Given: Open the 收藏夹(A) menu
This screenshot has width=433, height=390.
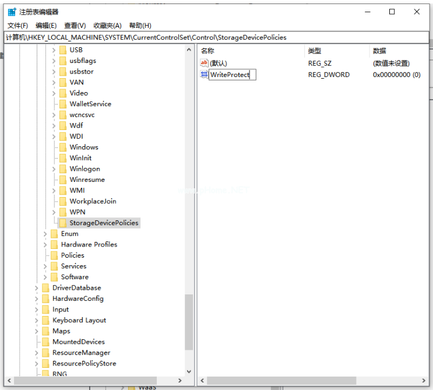Looking at the screenshot, I should [107, 26].
